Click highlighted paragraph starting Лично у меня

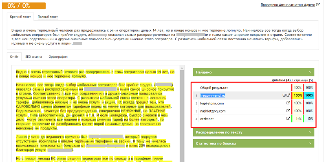coord(94,143)
